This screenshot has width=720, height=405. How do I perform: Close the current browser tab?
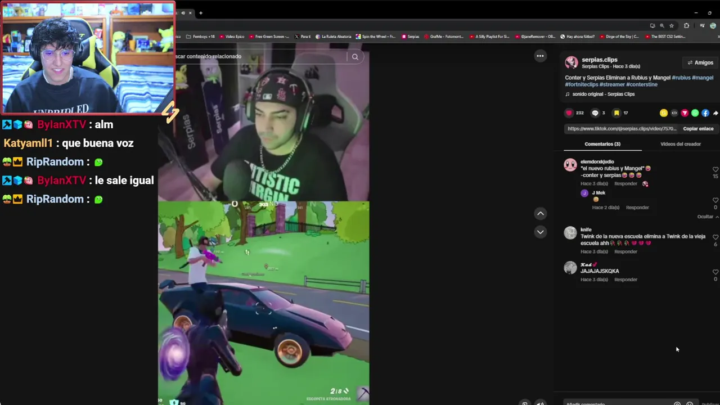point(190,13)
